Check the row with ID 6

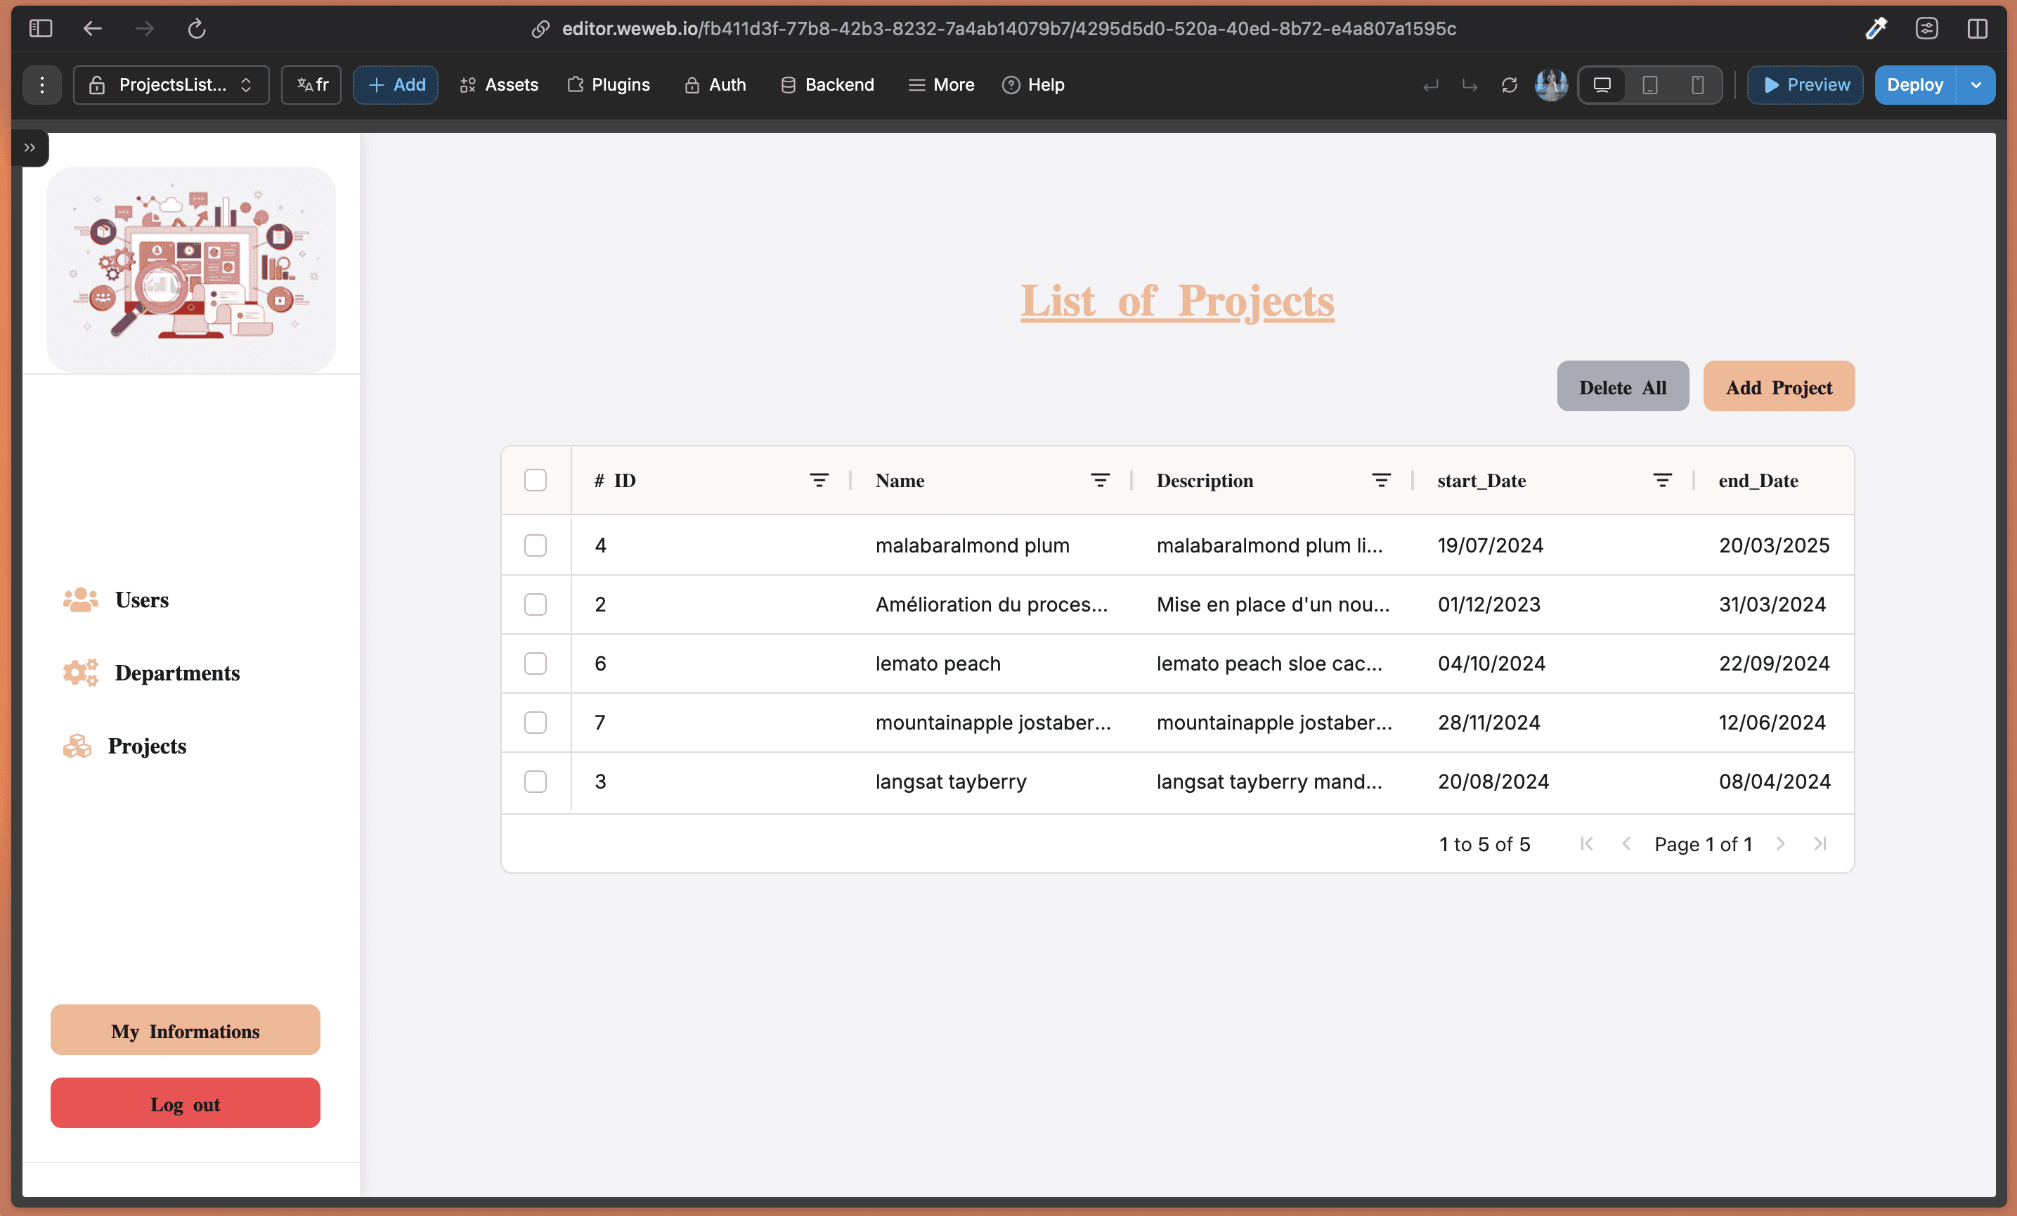pos(536,664)
